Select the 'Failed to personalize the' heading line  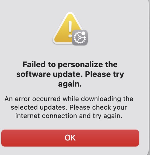tap(70, 64)
